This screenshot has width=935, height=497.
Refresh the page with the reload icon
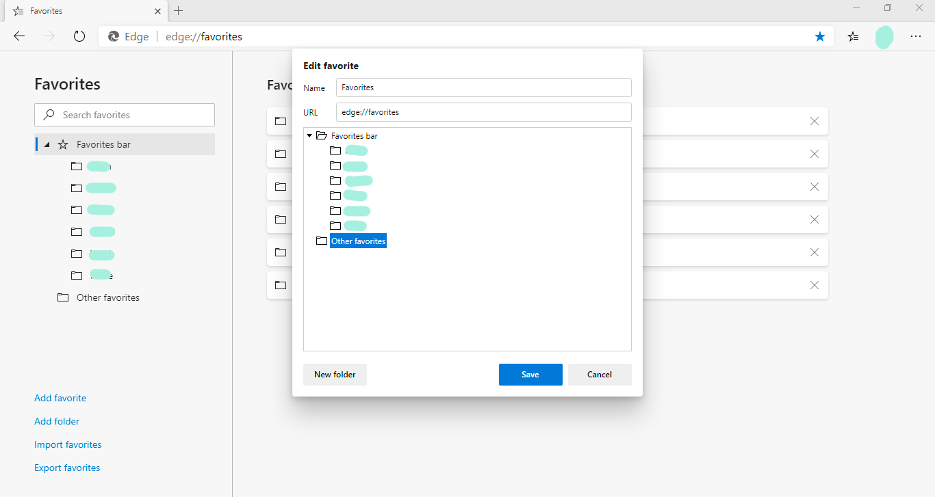(79, 36)
